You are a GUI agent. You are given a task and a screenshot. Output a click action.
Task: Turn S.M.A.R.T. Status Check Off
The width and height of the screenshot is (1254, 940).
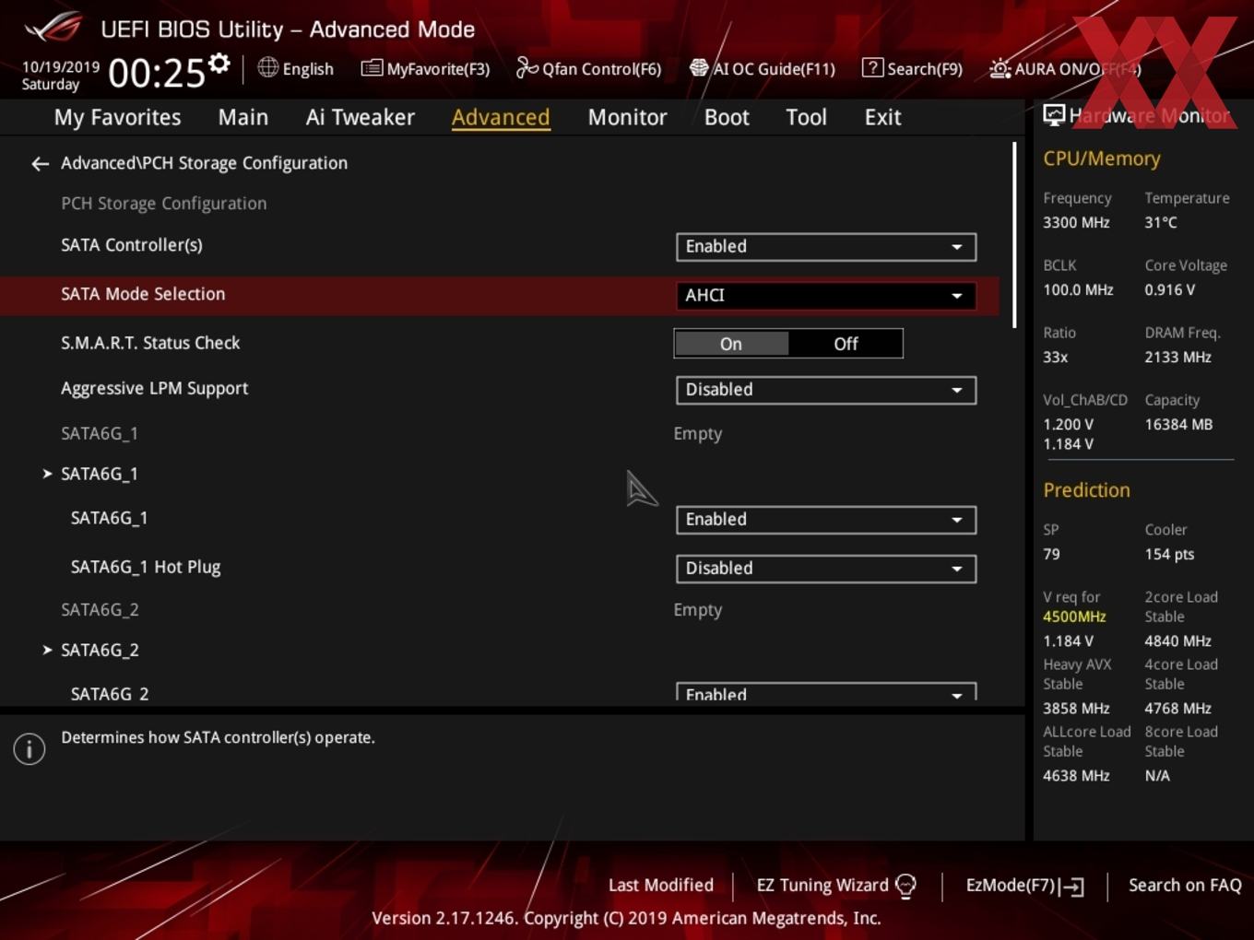pyautogui.click(x=846, y=344)
